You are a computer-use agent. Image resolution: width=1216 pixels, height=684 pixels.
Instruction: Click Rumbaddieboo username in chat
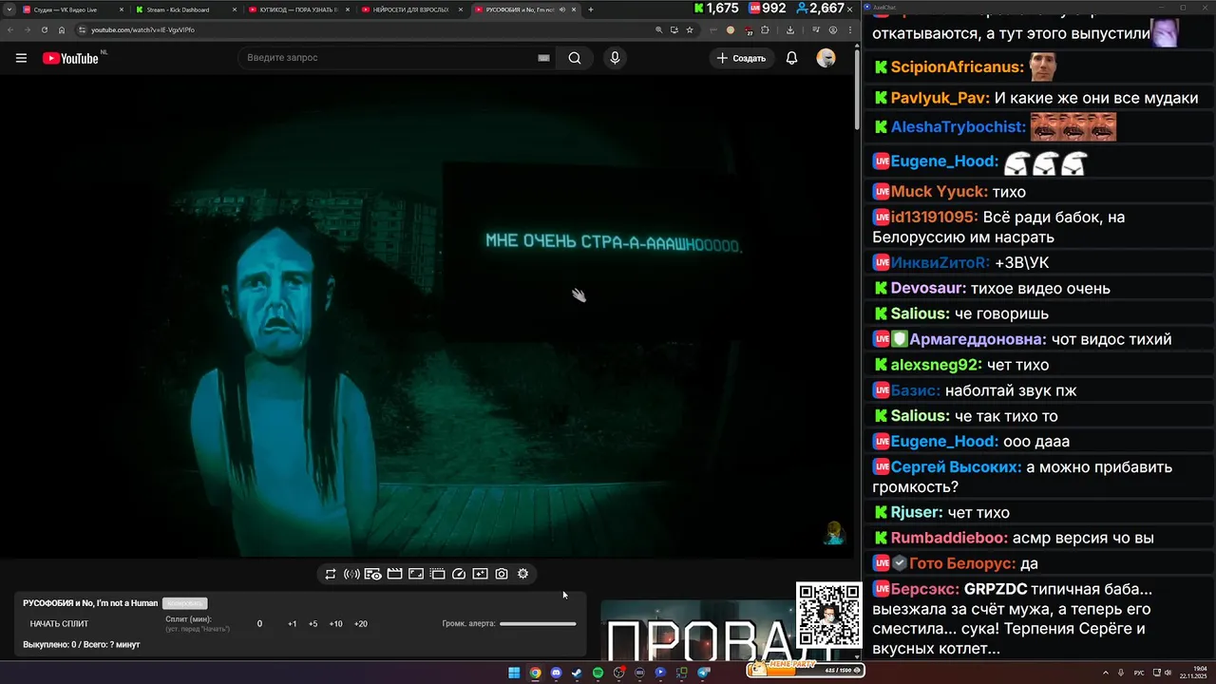tap(948, 538)
